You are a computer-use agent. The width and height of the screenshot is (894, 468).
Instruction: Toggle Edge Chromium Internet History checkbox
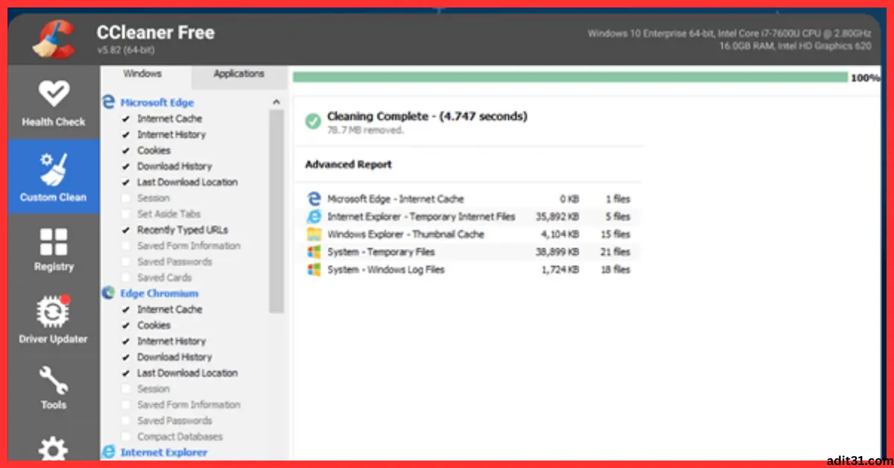(x=125, y=341)
